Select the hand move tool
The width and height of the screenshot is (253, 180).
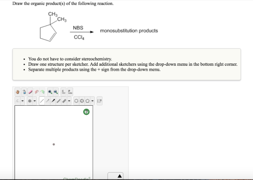tap(18, 92)
